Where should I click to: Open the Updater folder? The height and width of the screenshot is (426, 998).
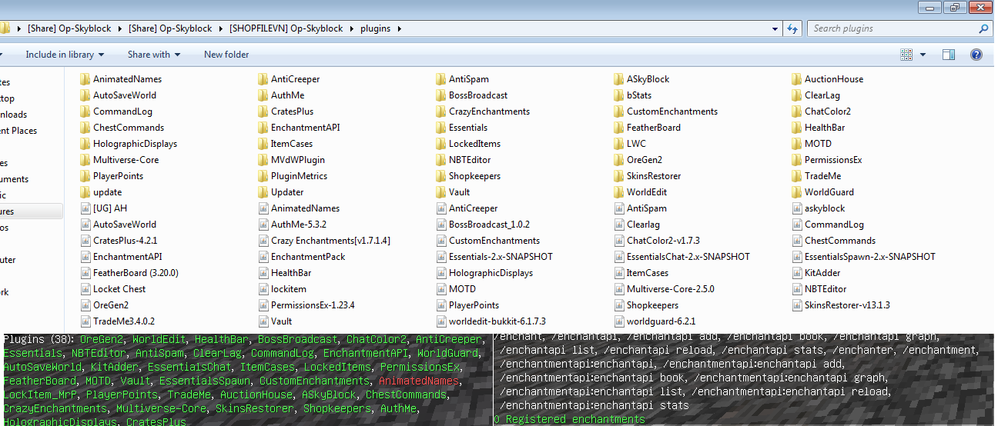tap(280, 192)
